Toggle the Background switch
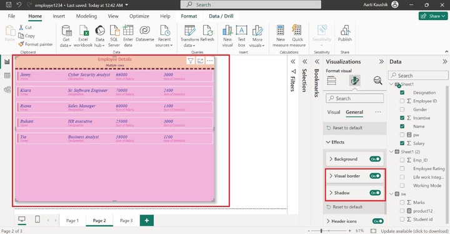Screen dimensions: 450x234 375,159
